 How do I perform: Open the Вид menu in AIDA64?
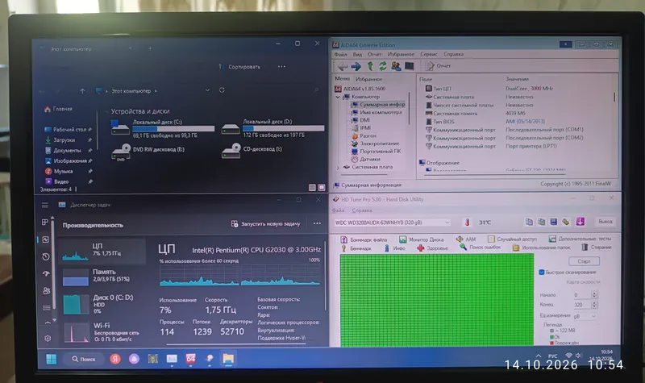357,54
